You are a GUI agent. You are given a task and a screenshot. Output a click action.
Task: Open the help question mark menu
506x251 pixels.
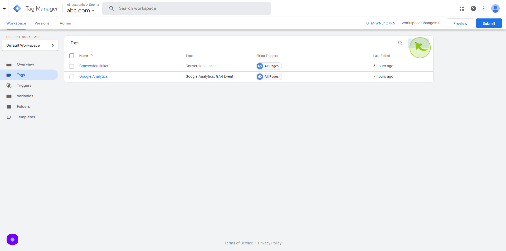473,8
